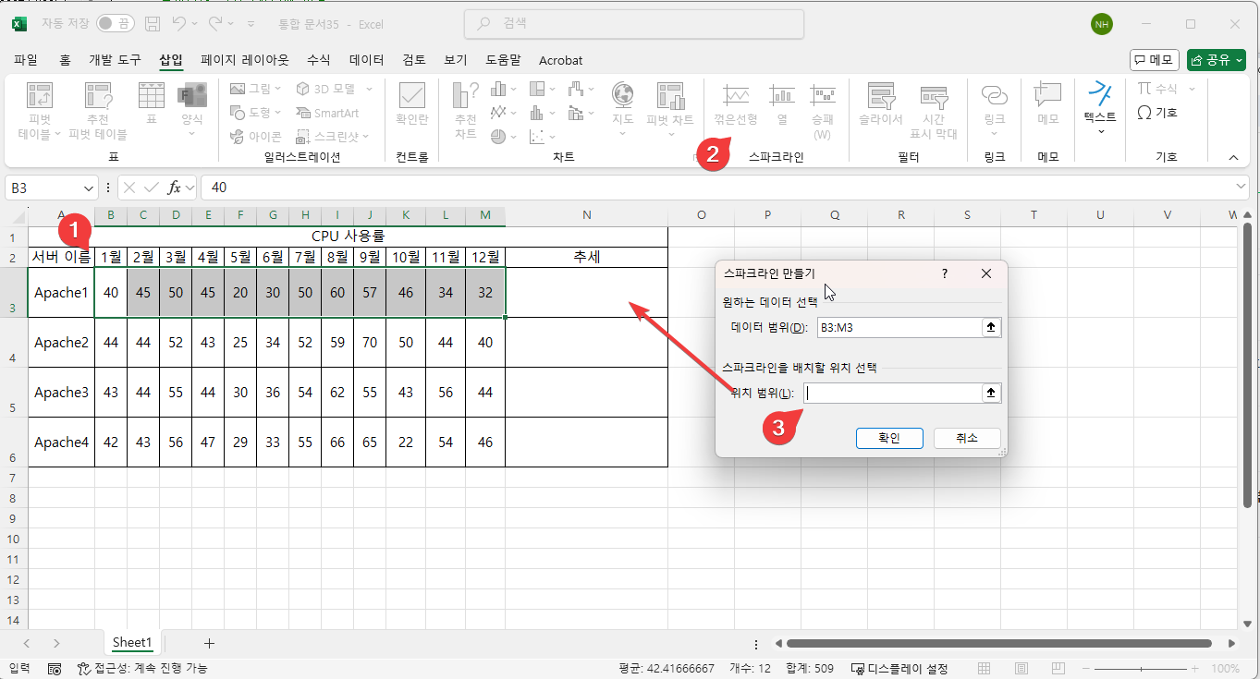Click the Comments (메모) button near Share
Viewport: 1260px width, 679px height.
click(x=1154, y=60)
